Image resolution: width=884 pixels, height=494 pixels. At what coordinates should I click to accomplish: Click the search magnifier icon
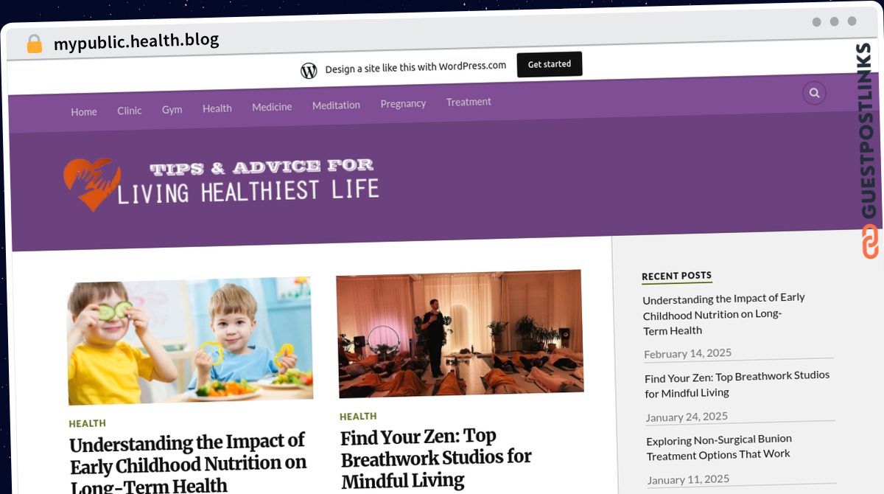click(814, 93)
